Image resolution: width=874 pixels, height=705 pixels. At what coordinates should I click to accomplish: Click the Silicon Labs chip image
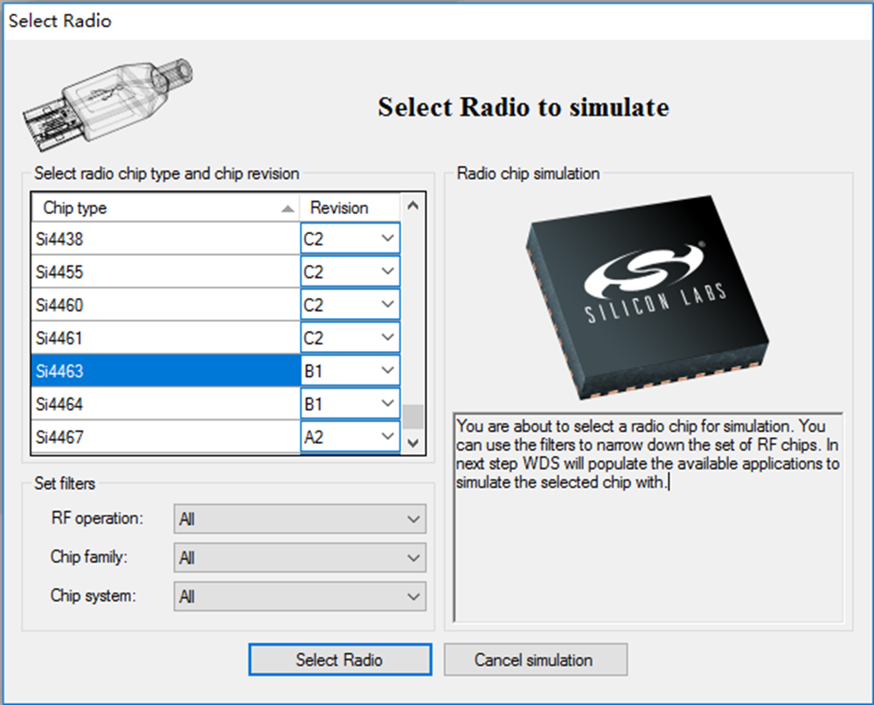click(646, 295)
